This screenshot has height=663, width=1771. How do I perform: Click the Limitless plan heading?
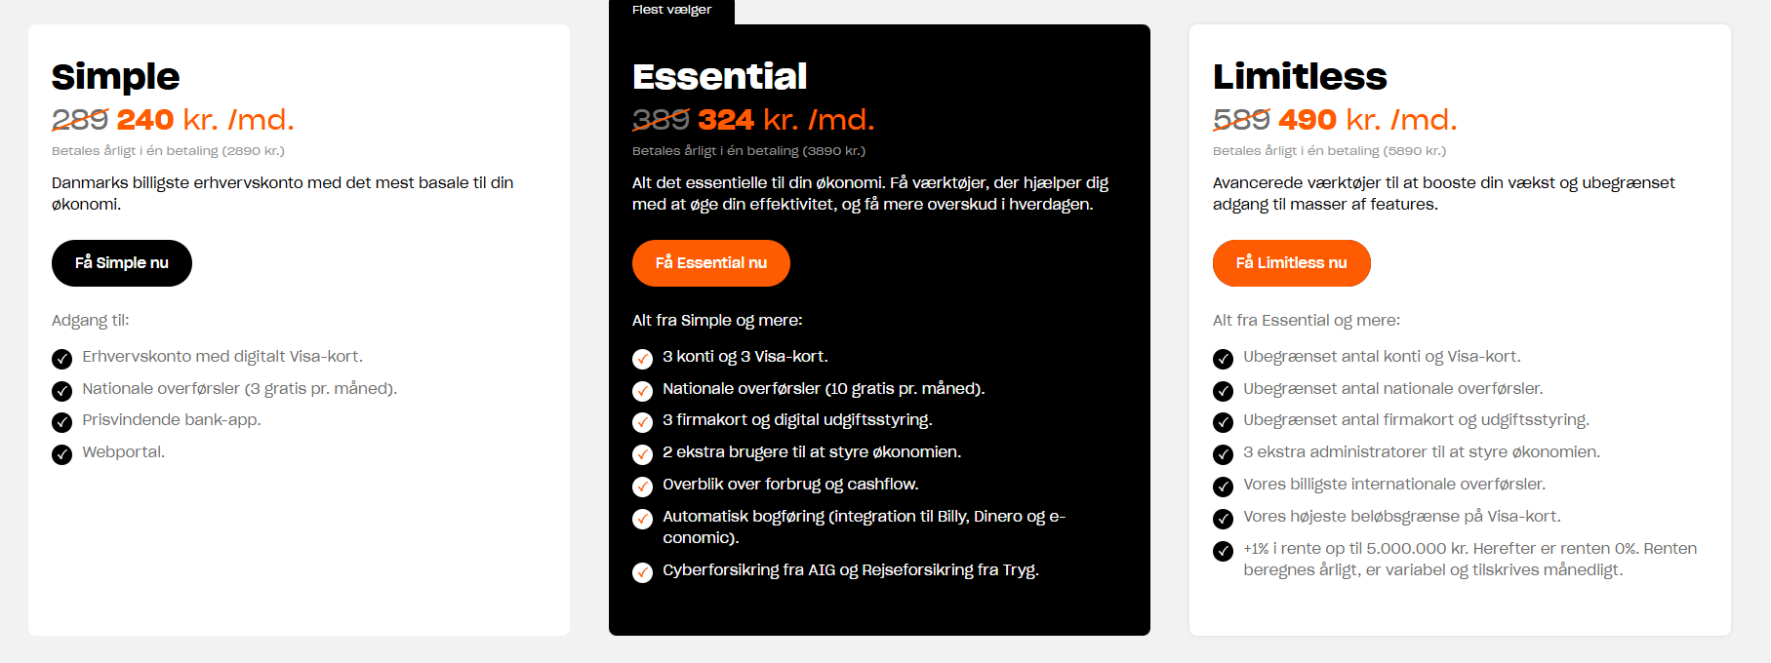[1300, 76]
